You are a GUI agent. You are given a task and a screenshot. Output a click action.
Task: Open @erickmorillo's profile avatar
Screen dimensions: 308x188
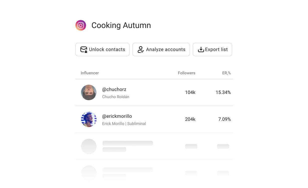(89, 119)
